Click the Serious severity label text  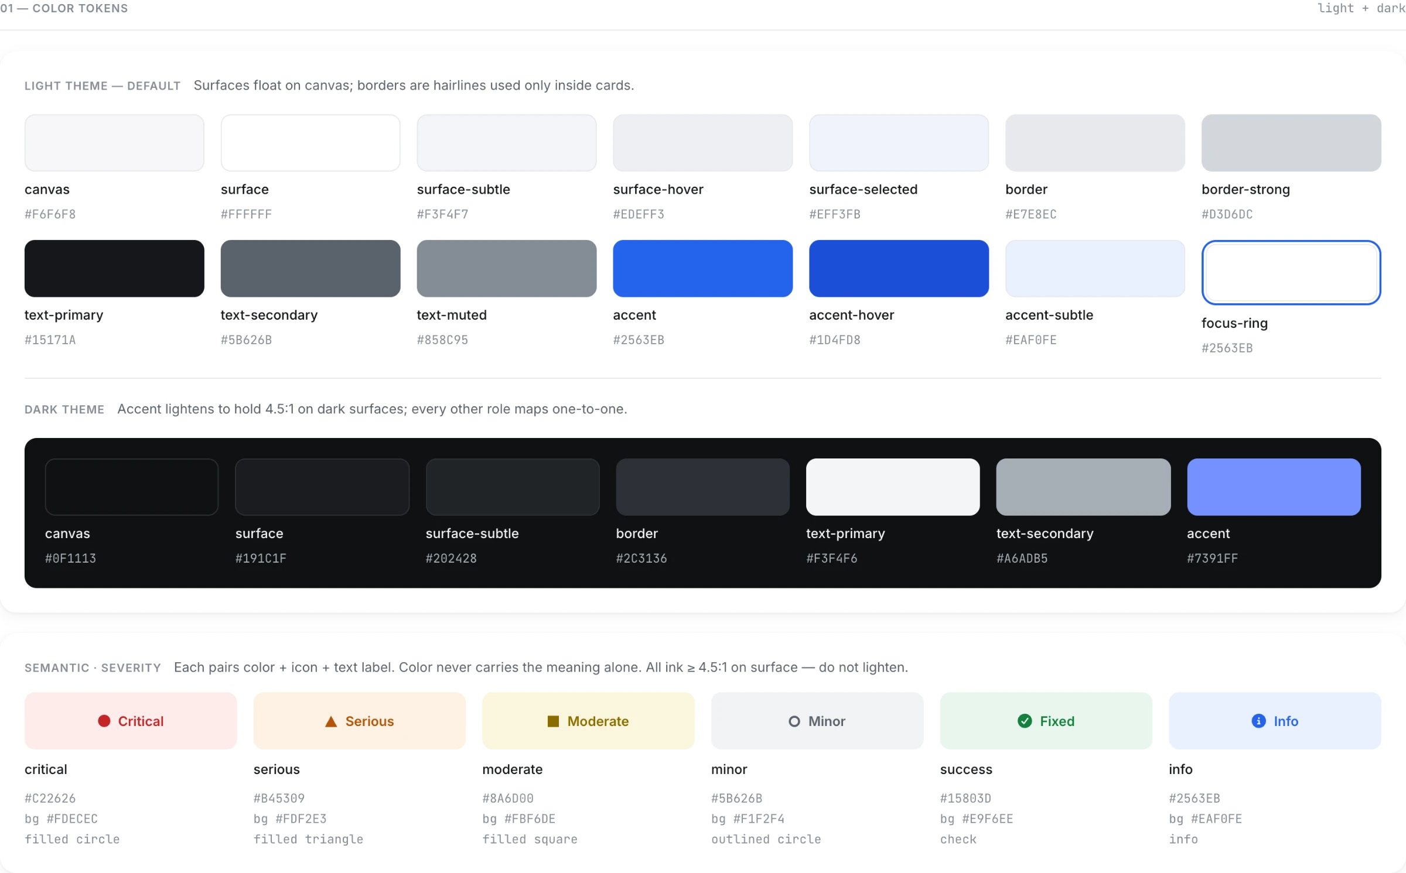coord(370,721)
